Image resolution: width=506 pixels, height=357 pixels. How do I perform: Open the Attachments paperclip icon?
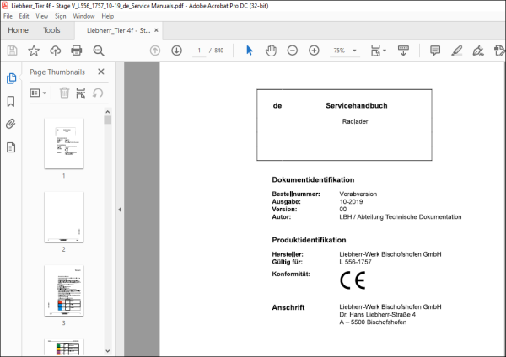(11, 124)
